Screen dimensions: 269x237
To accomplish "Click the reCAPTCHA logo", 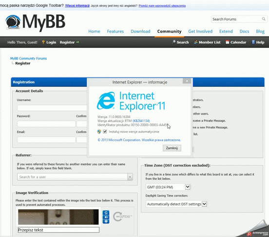I will (x=122, y=217).
